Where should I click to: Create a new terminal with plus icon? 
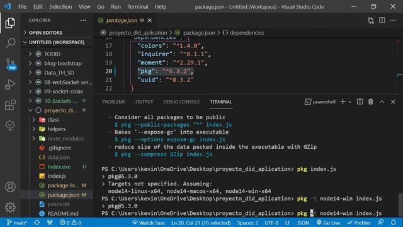343,102
